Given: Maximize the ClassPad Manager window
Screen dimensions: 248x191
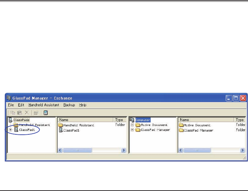Looking at the screenshot, I should coord(236,98).
